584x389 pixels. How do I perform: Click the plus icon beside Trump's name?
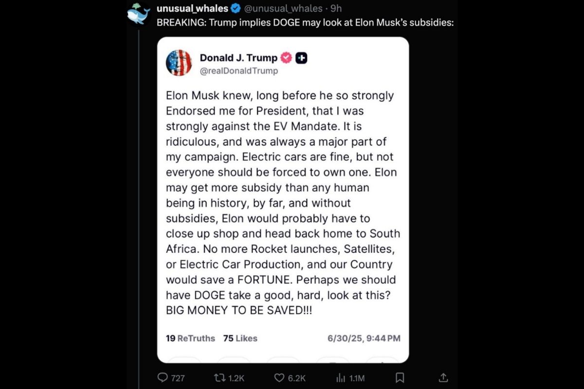[302, 58]
